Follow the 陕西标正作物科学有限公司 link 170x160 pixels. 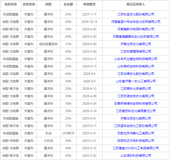[136, 141]
